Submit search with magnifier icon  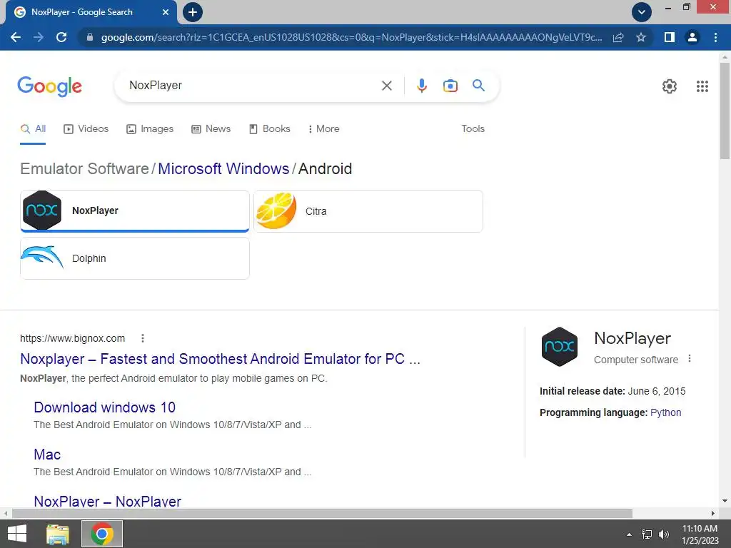point(478,86)
